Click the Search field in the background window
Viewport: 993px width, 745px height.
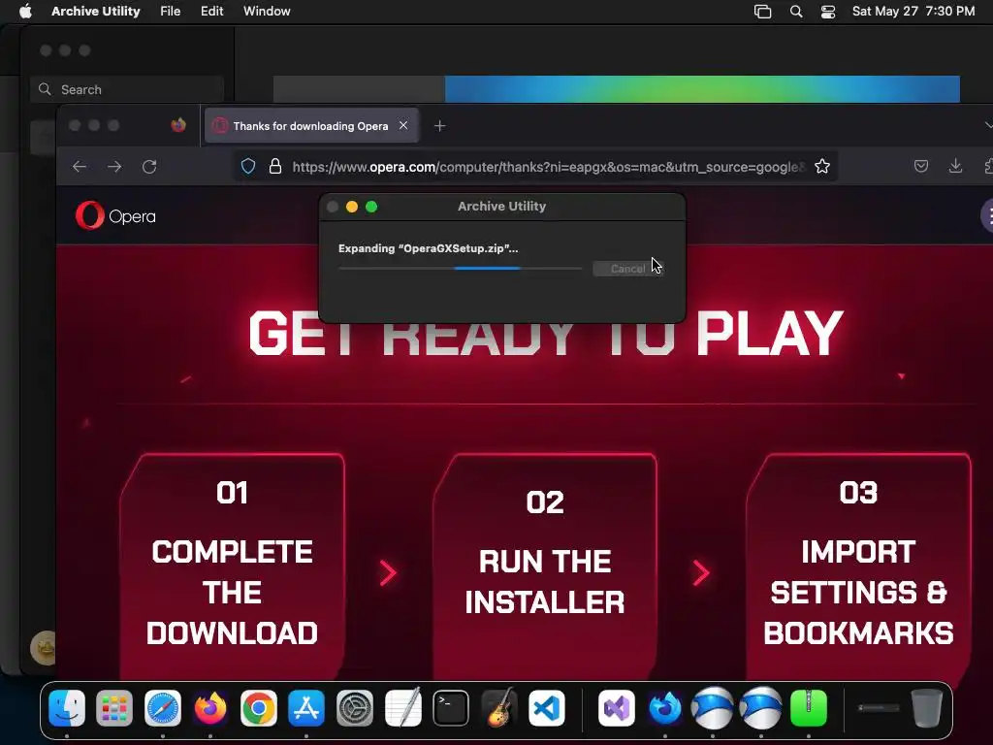pos(127,89)
